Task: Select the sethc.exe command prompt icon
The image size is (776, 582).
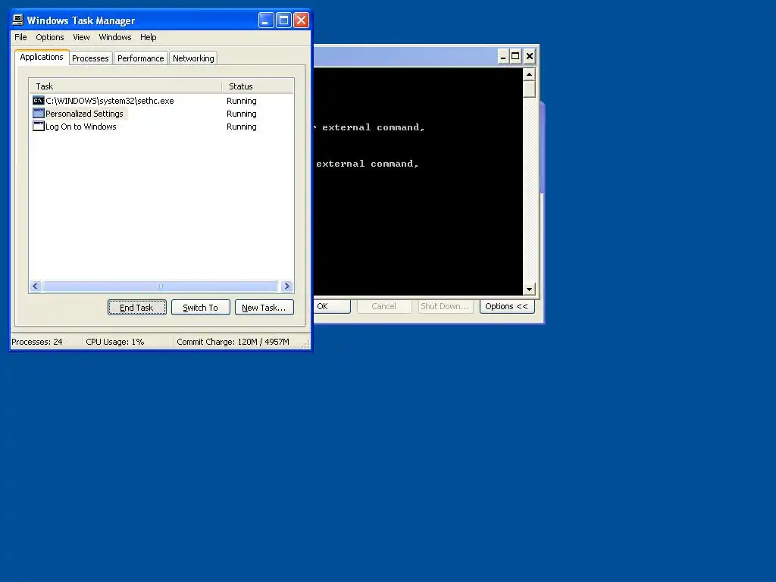Action: point(38,101)
